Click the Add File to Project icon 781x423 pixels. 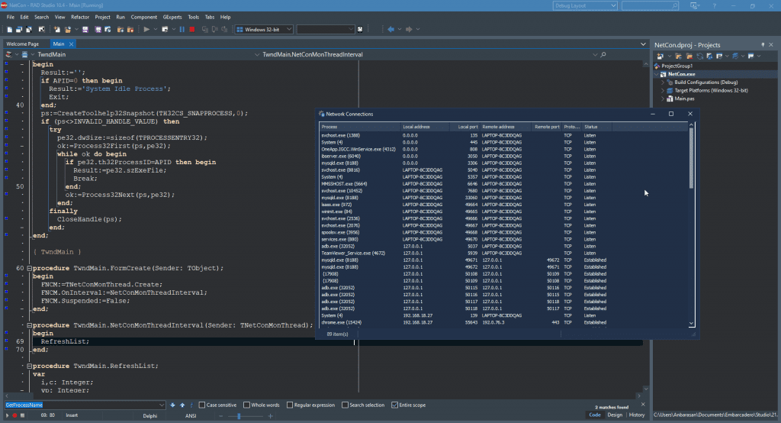(120, 30)
